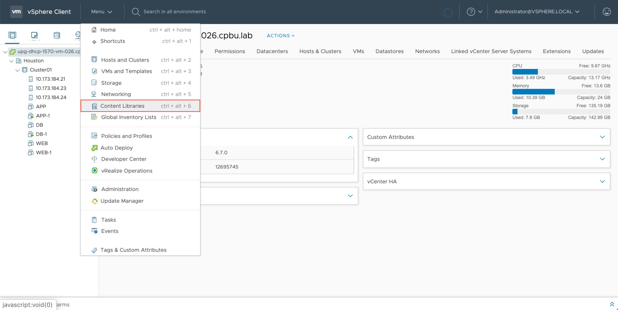Switch to VMs and Templates inventory icon
Viewport: 618px width, 310px height.
coord(34,35)
